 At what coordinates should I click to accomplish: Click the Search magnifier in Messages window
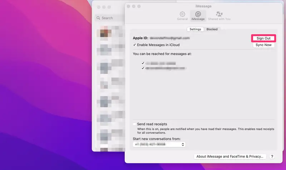coord(98,18)
